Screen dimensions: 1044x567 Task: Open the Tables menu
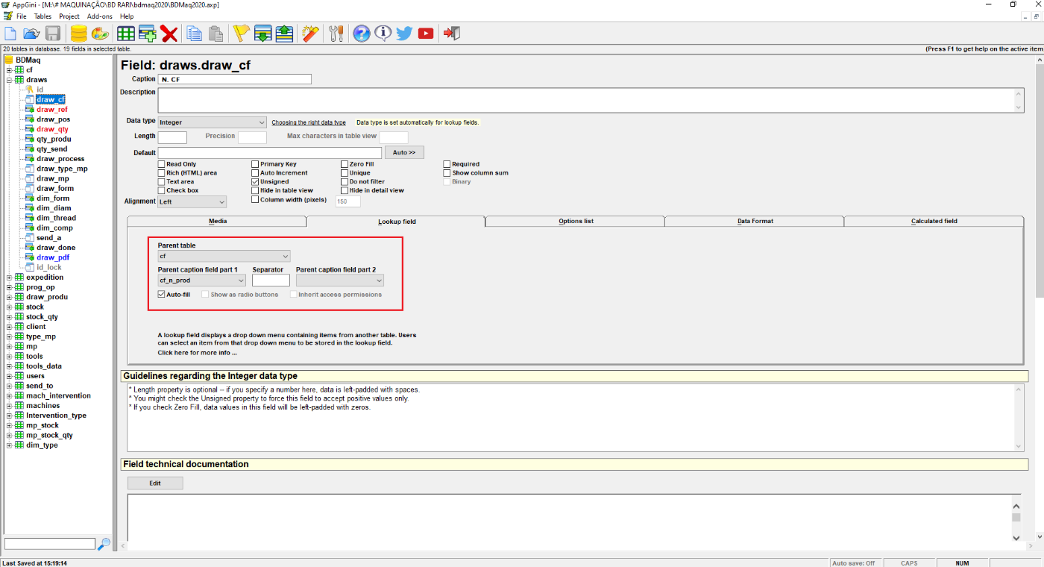[x=43, y=16]
